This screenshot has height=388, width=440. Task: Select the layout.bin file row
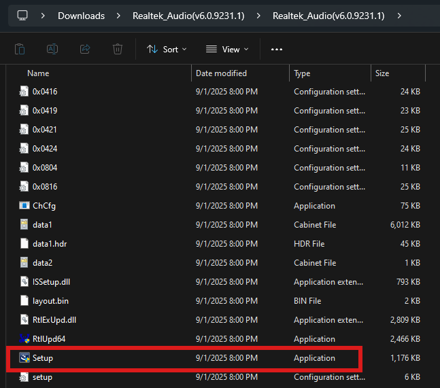point(50,300)
